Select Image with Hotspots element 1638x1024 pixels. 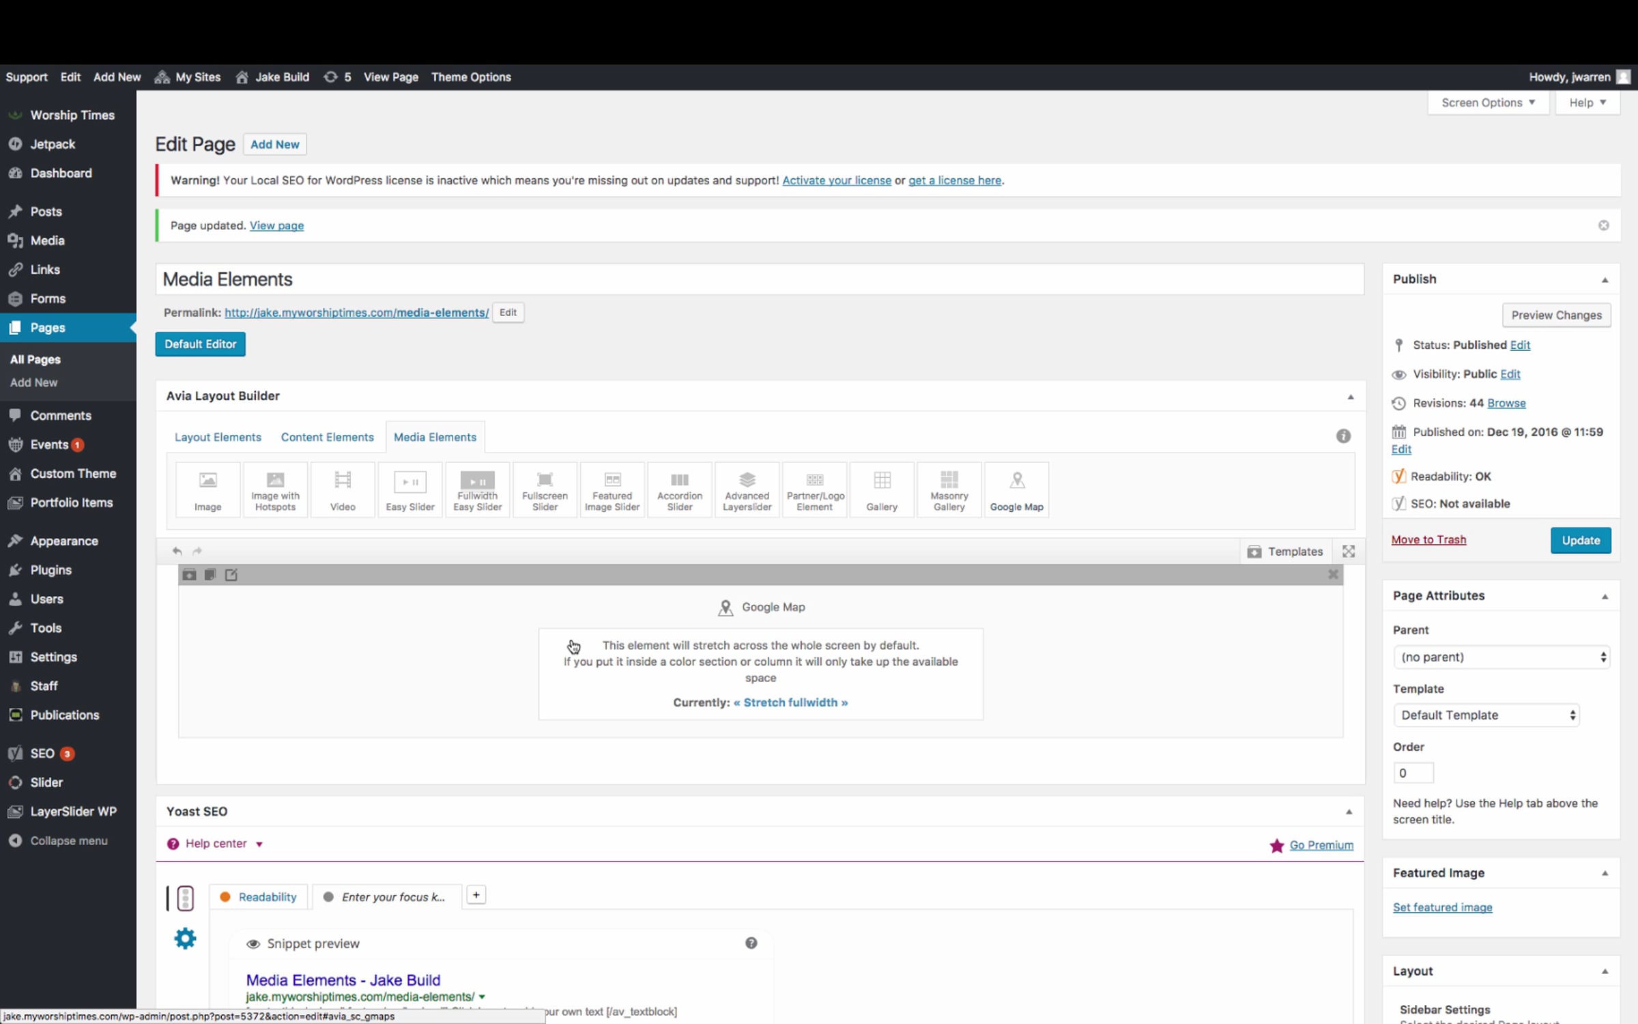pyautogui.click(x=275, y=489)
